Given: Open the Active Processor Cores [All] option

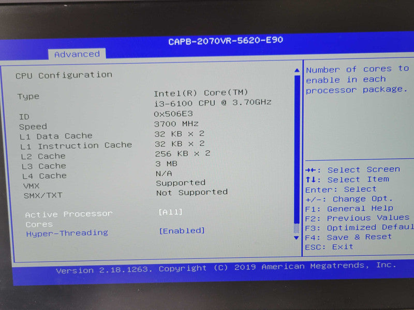Looking at the screenshot, I should (x=170, y=212).
